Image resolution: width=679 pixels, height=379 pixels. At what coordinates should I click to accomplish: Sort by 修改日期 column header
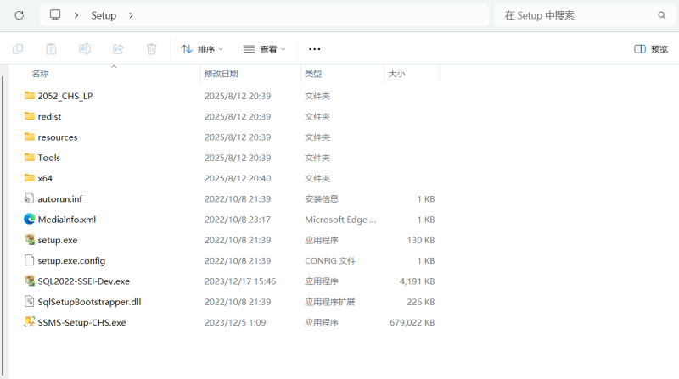[221, 74]
